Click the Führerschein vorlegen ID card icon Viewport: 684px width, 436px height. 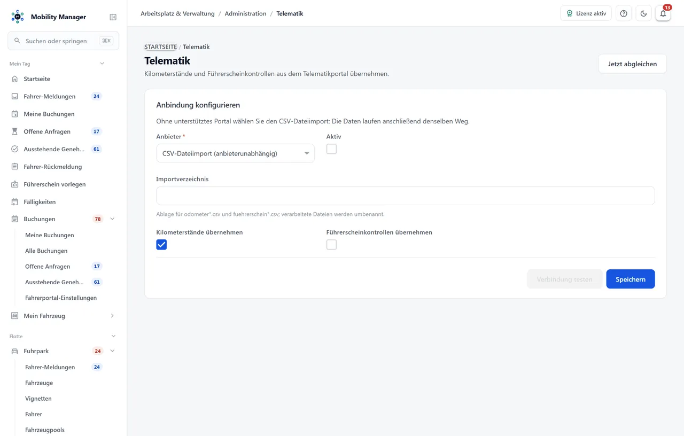15,184
